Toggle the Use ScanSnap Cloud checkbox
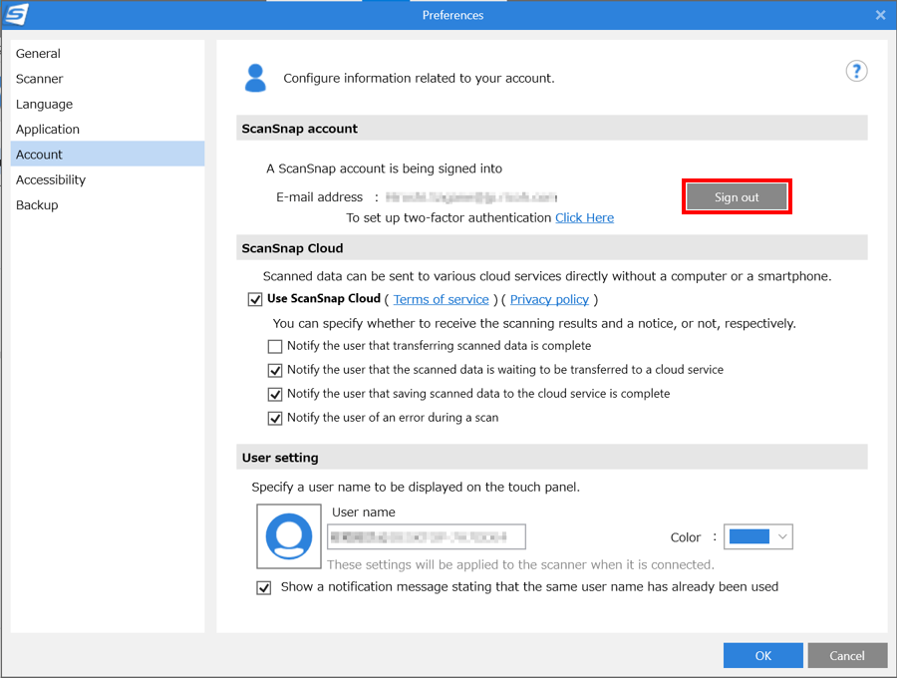This screenshot has width=898, height=679. [x=255, y=299]
